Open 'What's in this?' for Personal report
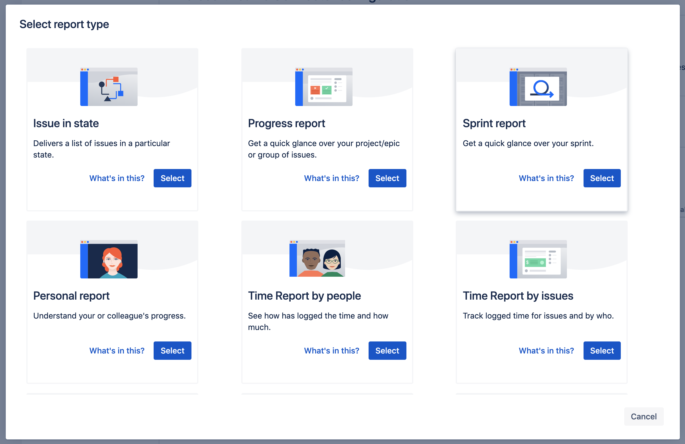Viewport: 685px width, 444px height. tap(117, 351)
